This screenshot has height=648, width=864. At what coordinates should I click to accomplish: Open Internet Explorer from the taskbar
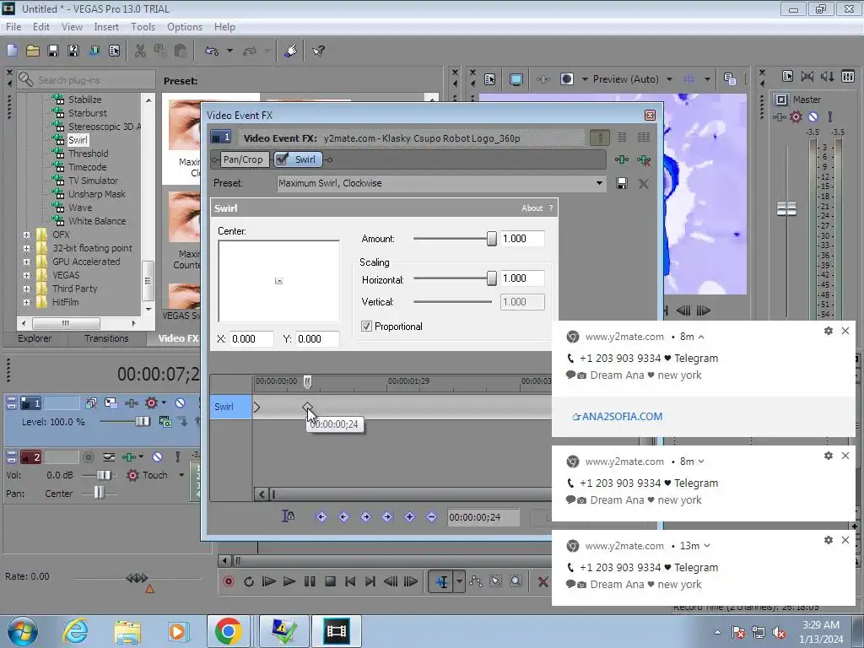point(75,631)
